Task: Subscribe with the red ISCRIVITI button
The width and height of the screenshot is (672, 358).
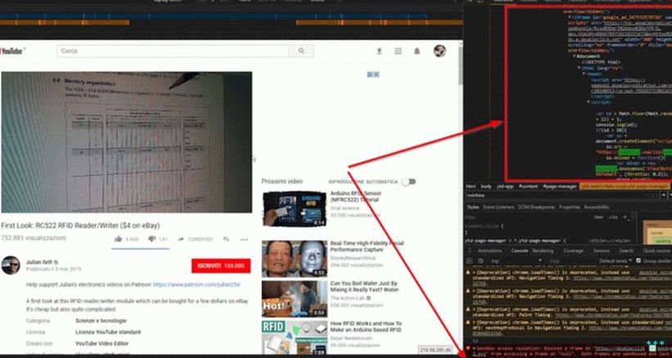Action: (221, 265)
